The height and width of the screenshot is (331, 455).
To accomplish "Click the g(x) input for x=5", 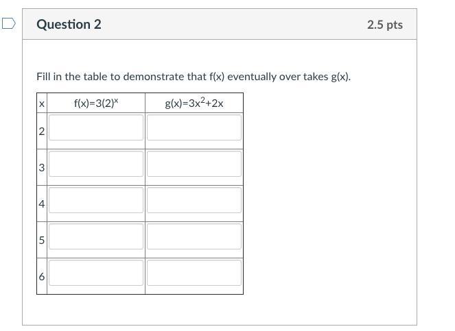I will (x=194, y=236).
